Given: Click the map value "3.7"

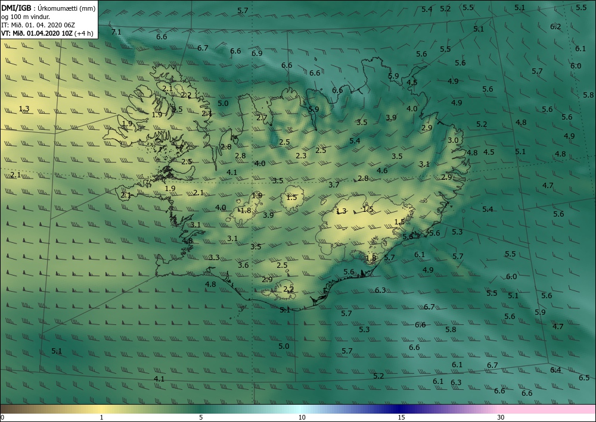Looking at the screenshot, I should 334,185.
